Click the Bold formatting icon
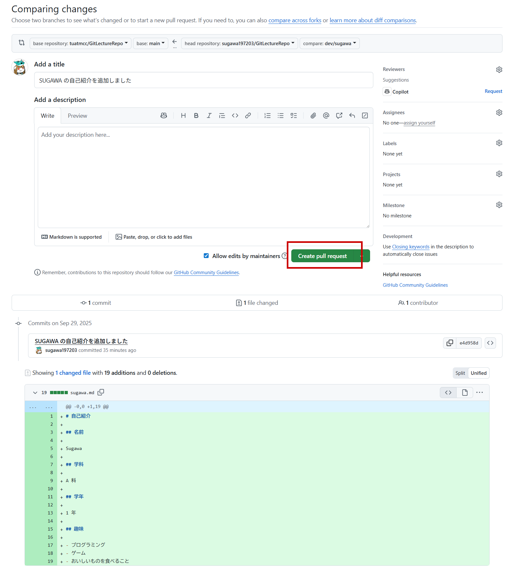This screenshot has width=528, height=588. tap(196, 115)
